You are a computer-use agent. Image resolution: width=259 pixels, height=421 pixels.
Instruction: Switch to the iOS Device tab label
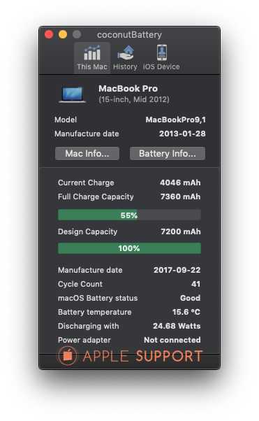tap(161, 66)
